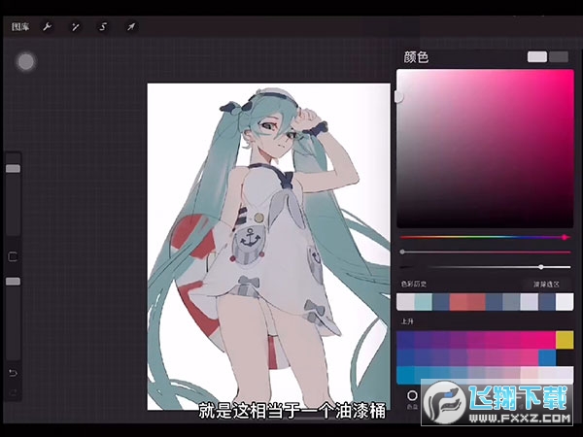Activate the arrow Transform tool
Viewport: 583px width, 437px height.
tap(131, 27)
